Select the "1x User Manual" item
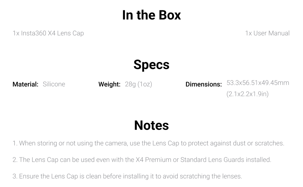Viewport: 303px width, 187px height. [267, 33]
